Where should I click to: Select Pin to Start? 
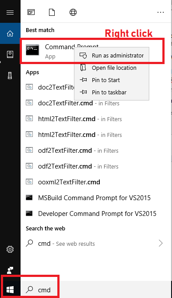112,80
